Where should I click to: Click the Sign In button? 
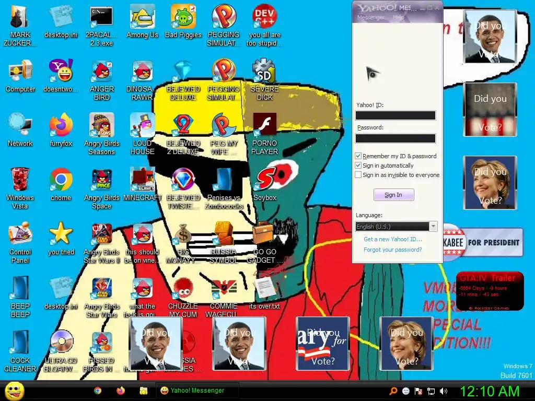[393, 195]
